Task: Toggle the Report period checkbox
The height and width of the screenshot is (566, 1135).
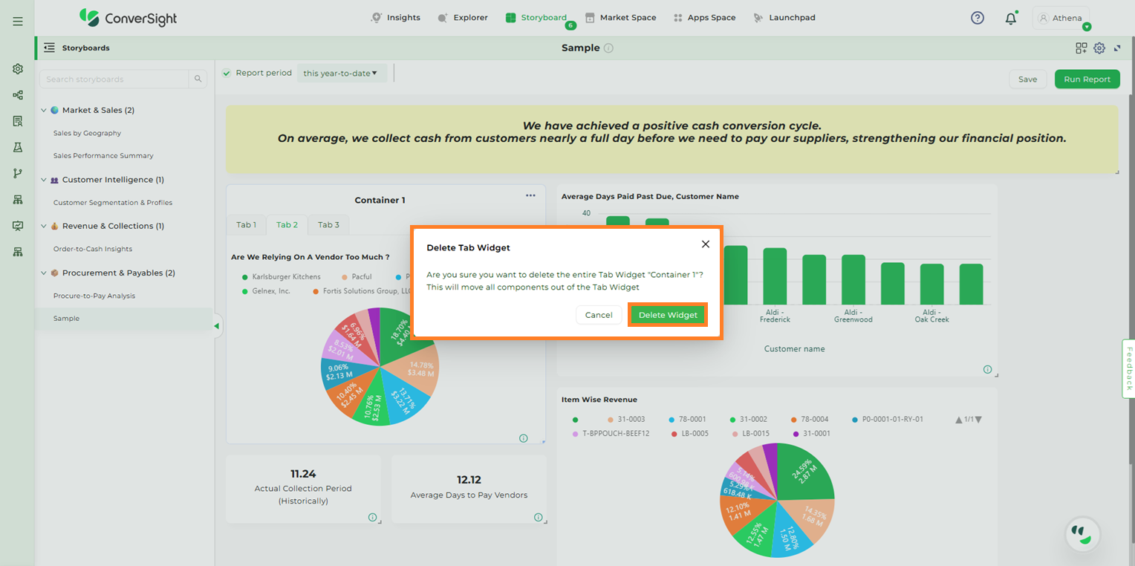Action: click(x=227, y=73)
